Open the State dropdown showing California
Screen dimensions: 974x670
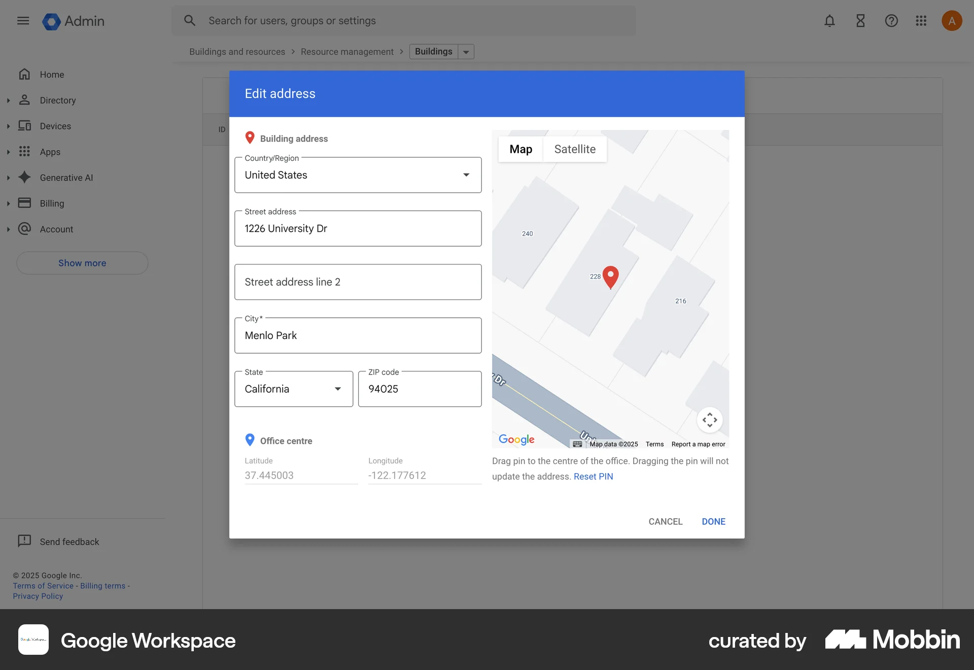pos(337,389)
